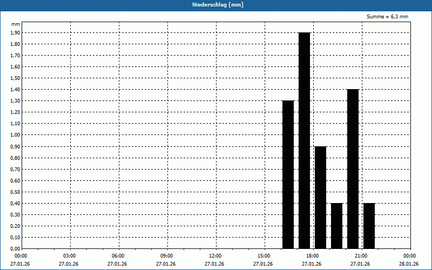Select the 0,60 y-axis value
The width and height of the screenshot is (432, 270).
(15, 181)
